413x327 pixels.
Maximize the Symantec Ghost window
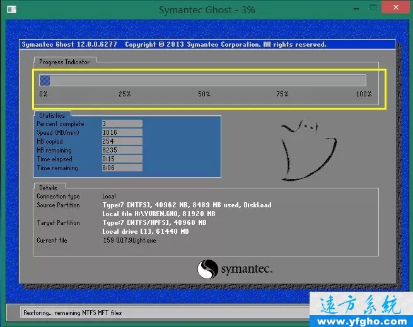[372, 9]
